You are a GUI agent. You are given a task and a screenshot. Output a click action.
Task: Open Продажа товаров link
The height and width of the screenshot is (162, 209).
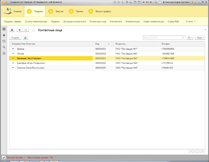click(12, 21)
